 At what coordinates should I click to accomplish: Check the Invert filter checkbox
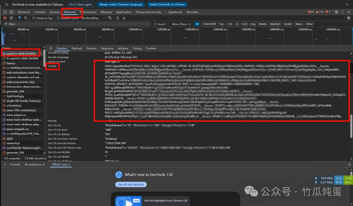(155, 24)
